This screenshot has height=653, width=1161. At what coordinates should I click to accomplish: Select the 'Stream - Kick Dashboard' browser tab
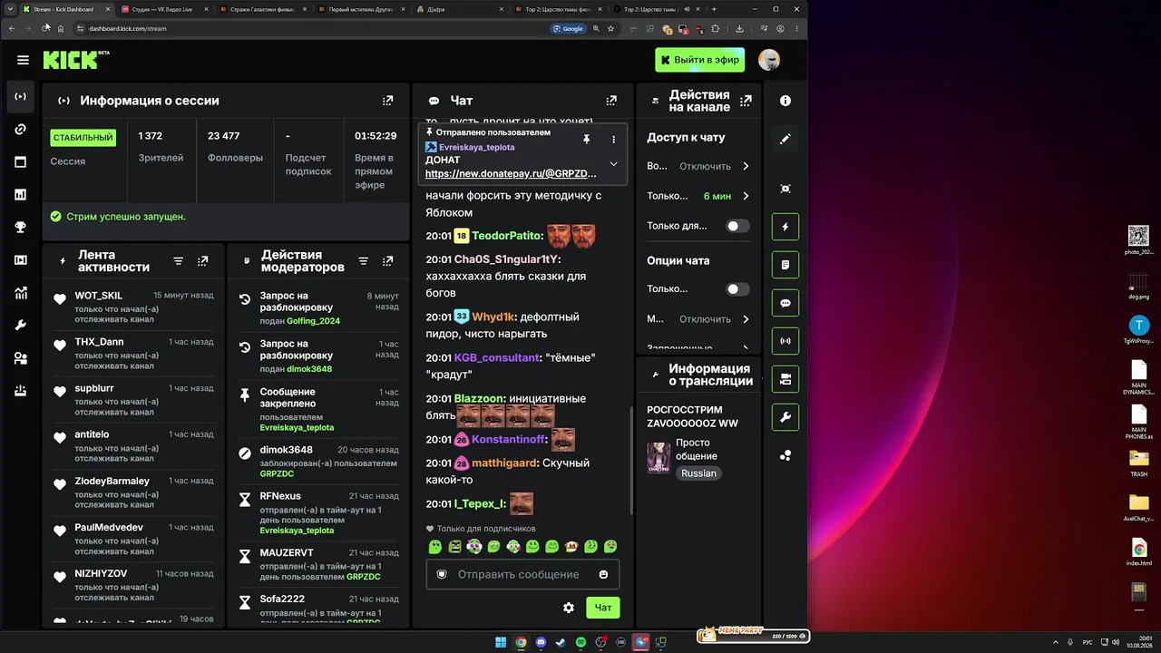[x=65, y=9]
